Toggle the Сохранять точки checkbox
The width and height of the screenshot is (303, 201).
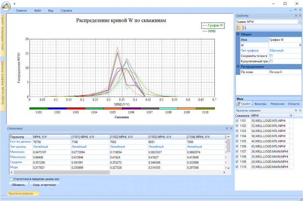coord(271,56)
